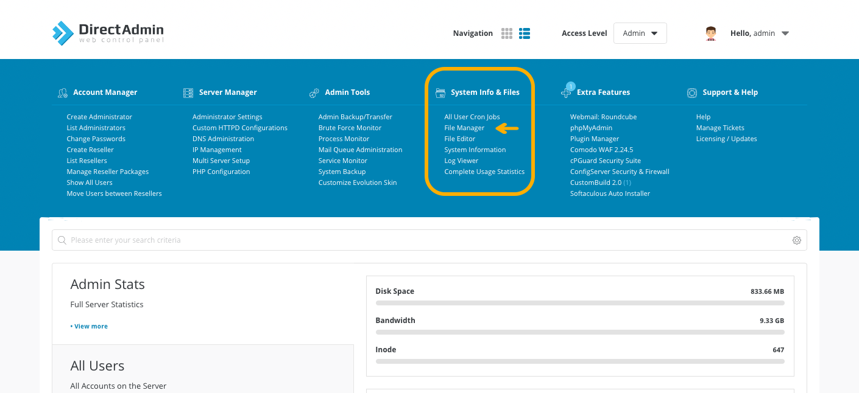This screenshot has width=859, height=393.
Task: Go to DNS Administration
Action: pos(224,139)
